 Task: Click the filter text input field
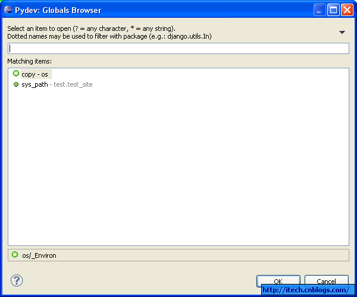178,48
